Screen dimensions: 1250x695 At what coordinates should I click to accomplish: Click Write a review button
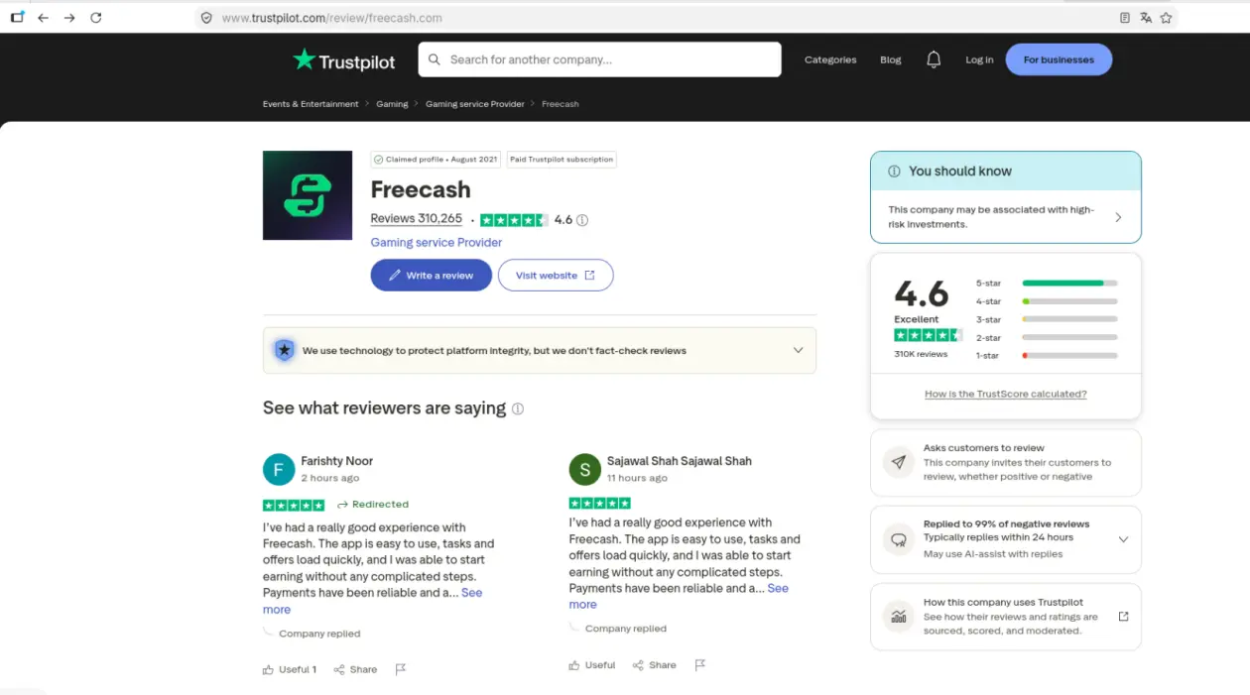click(x=432, y=276)
